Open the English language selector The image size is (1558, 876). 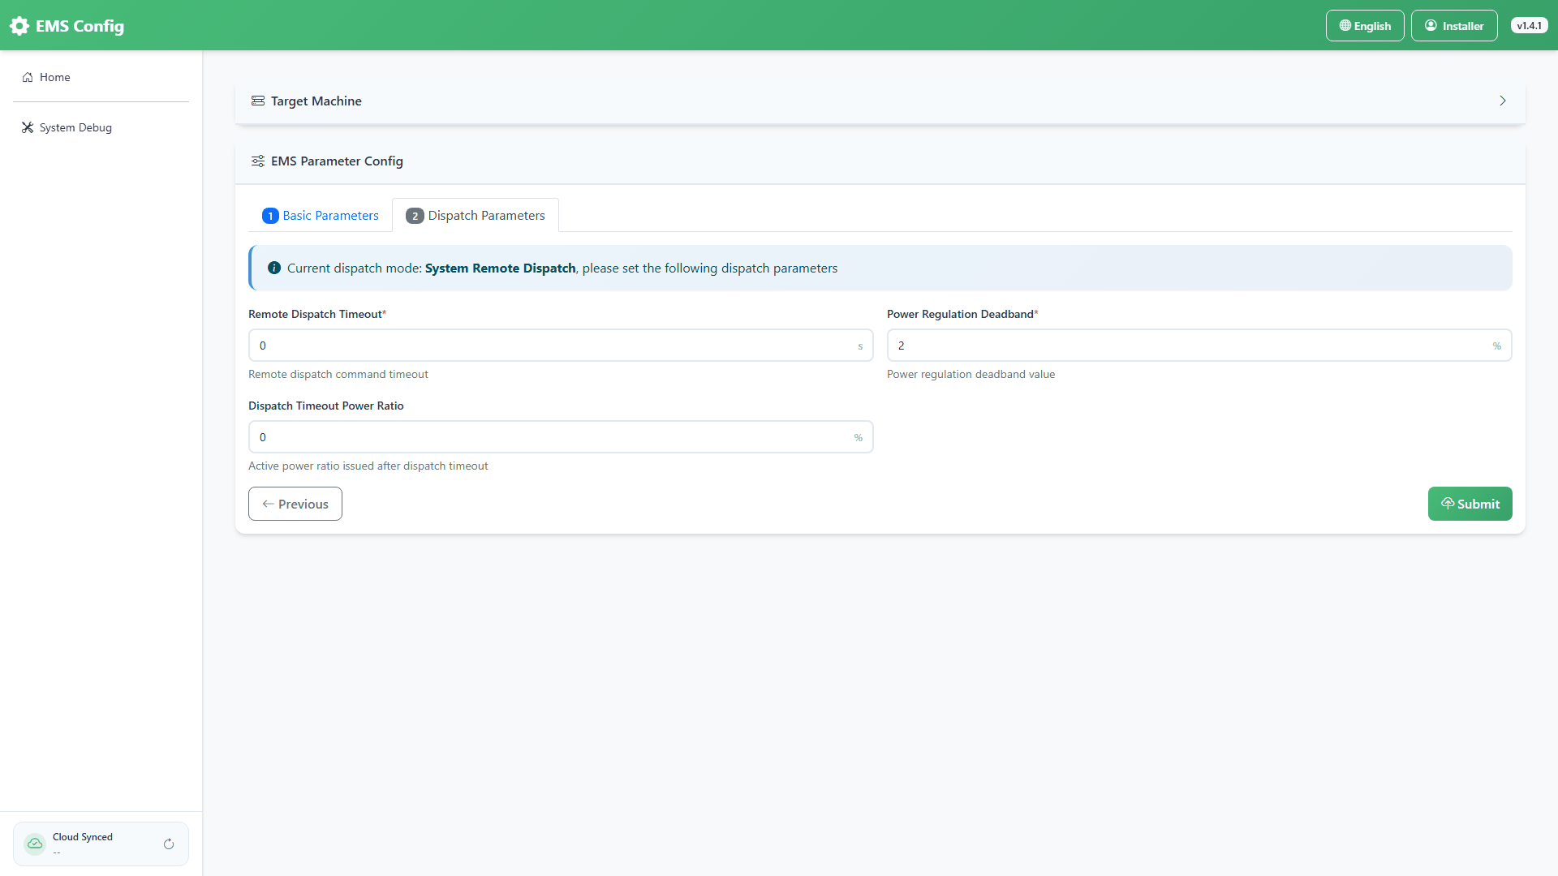coord(1365,26)
